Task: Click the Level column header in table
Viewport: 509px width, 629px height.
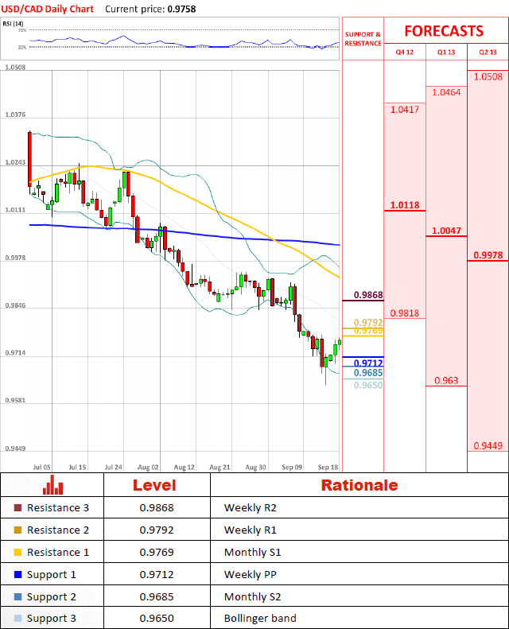Action: point(154,485)
